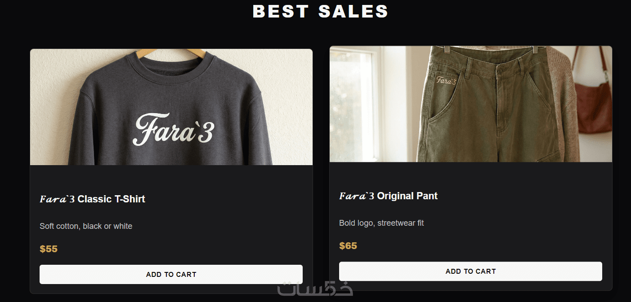Click the "Bold logo, streetwear fit" description
The height and width of the screenshot is (302, 631).
coord(381,223)
